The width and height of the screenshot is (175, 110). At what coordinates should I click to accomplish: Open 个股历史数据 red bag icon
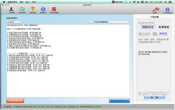click(54, 9)
